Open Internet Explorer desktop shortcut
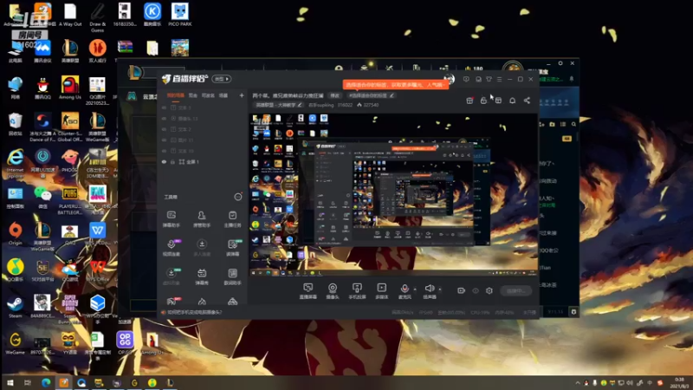Screen dimensions: 693x390 [x=15, y=163]
